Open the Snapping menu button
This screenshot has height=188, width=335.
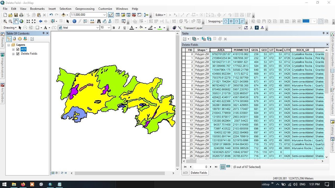pos(215,21)
